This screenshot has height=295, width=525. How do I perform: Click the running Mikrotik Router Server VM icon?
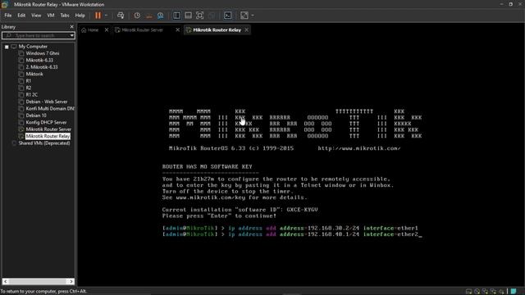pyautogui.click(x=21, y=129)
